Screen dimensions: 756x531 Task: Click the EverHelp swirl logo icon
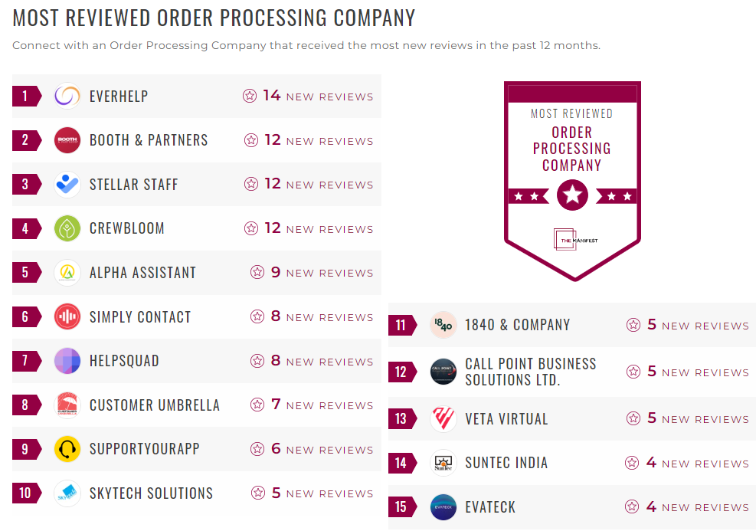67,97
